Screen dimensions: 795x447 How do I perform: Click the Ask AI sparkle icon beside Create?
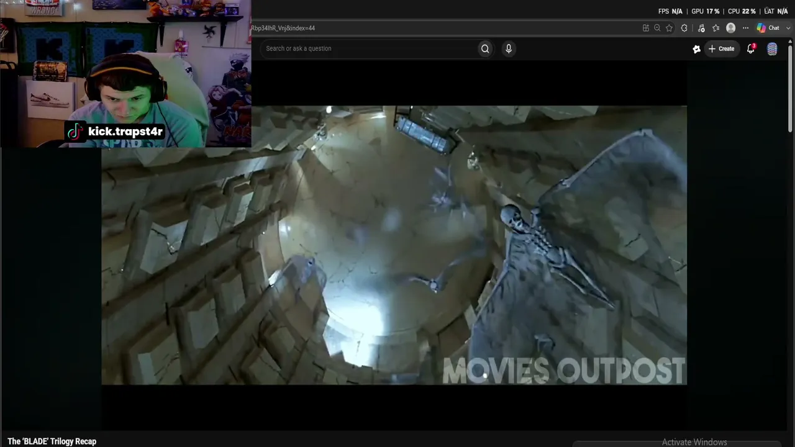[x=697, y=49]
